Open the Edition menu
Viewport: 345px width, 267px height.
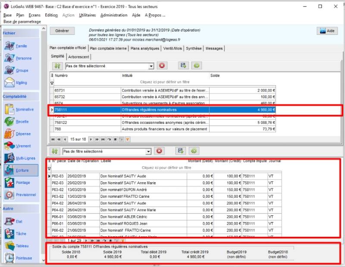[51, 15]
